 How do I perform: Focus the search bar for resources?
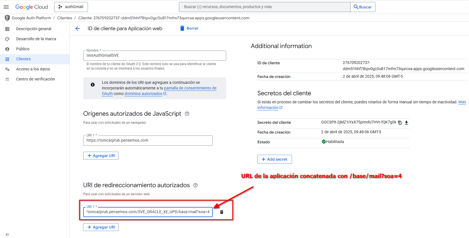[264, 7]
